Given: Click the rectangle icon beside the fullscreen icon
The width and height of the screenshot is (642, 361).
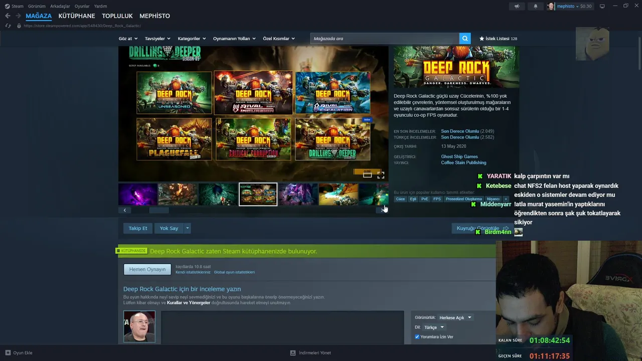Looking at the screenshot, I should pyautogui.click(x=367, y=175).
